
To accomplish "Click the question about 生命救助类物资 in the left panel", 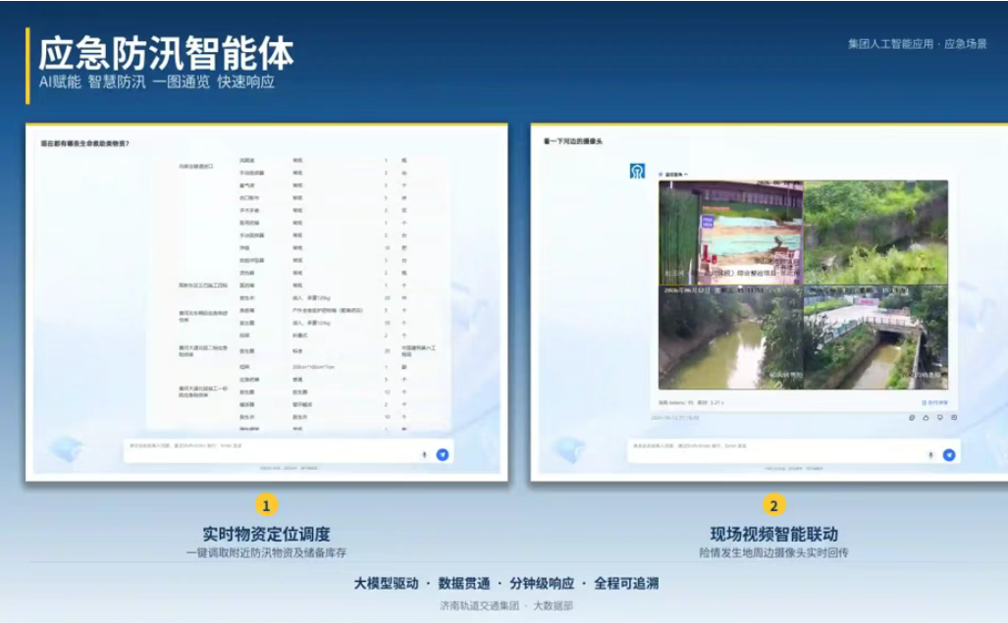I will [84, 143].
